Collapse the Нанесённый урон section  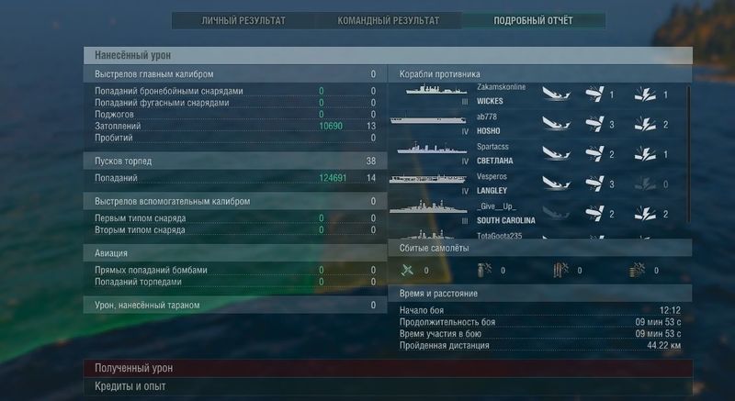pos(388,55)
